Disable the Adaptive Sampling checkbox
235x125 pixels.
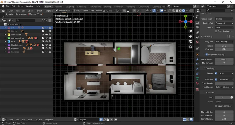tap(207, 55)
